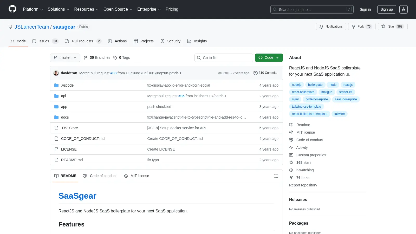
Task: Expand the Solutions menu
Action: [58, 9]
